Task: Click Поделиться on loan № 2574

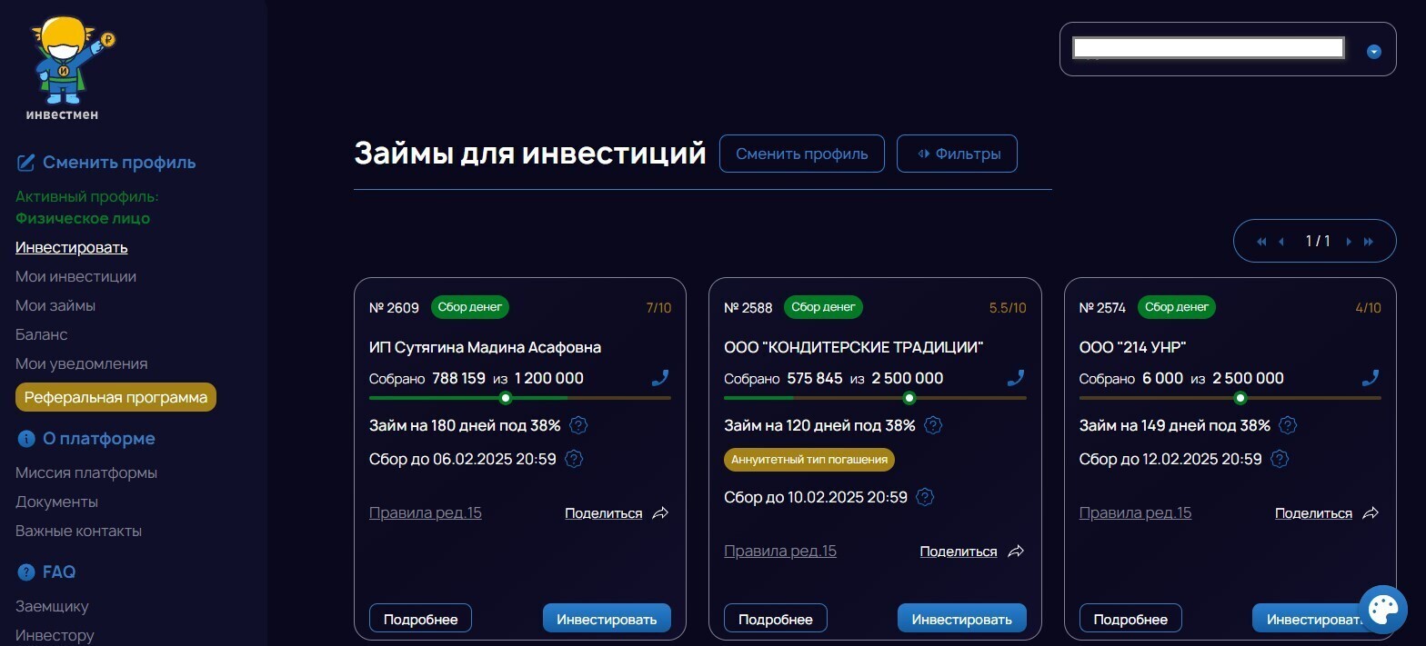Action: (1313, 513)
